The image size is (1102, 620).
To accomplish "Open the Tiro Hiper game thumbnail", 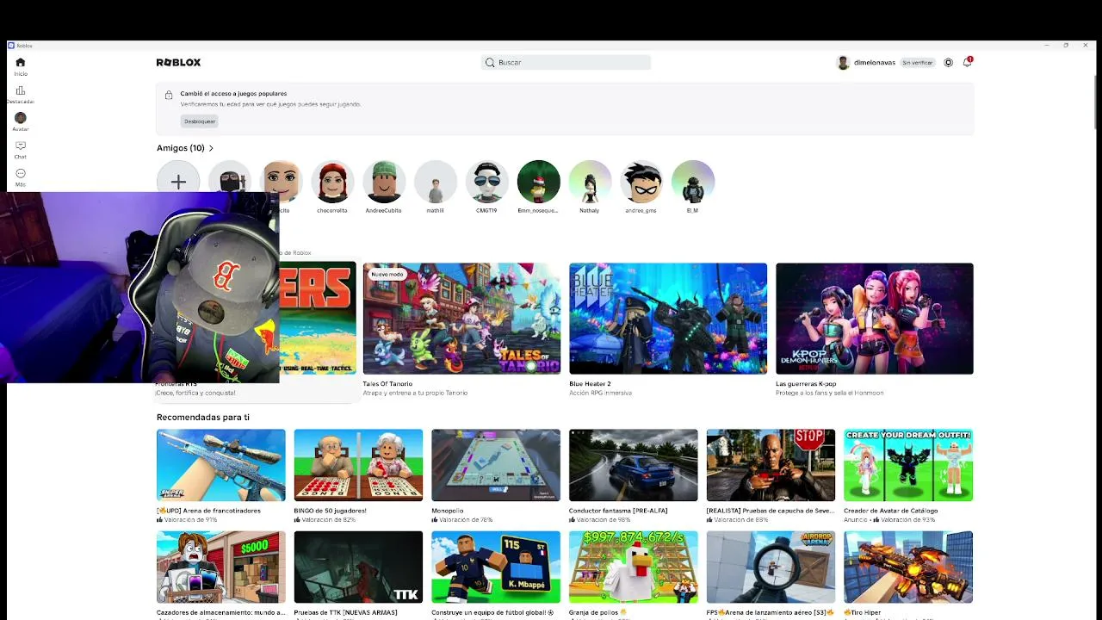I will [x=908, y=567].
